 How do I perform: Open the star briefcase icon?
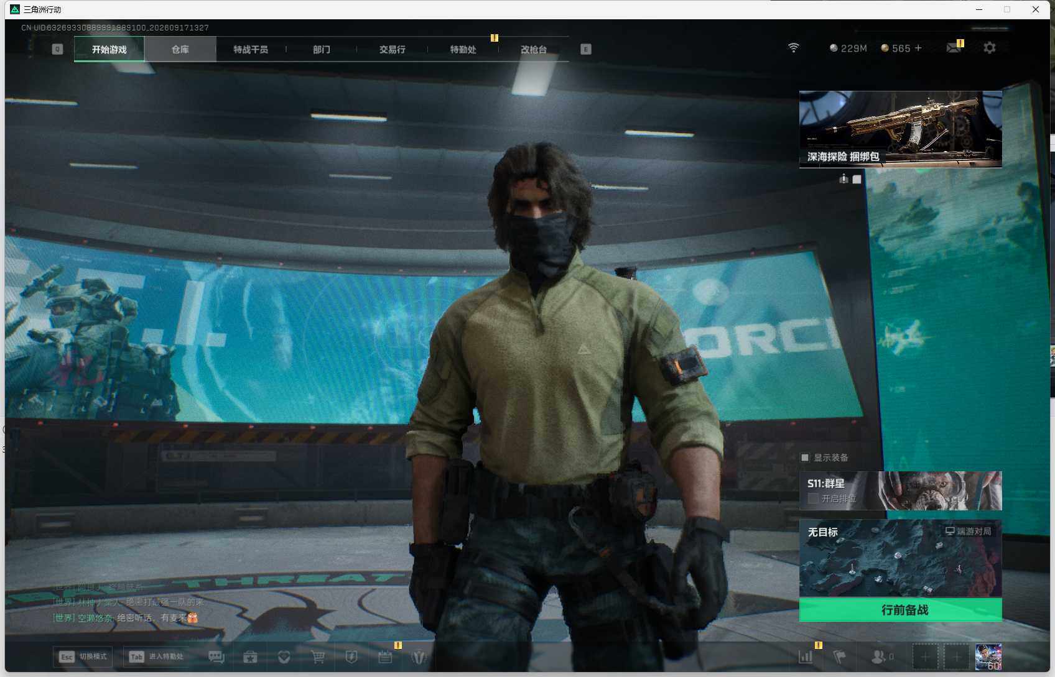click(250, 657)
